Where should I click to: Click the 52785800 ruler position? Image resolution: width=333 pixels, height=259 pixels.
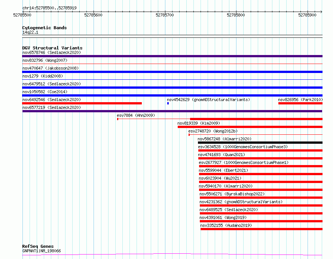tap(236, 15)
